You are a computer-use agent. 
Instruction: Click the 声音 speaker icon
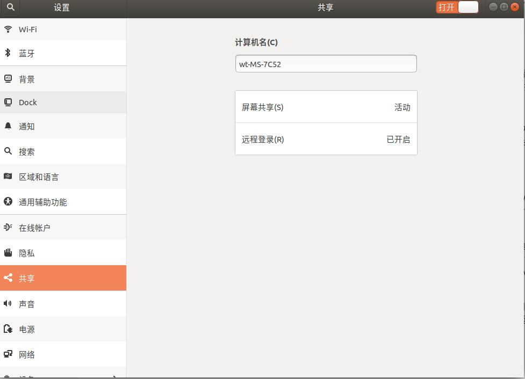click(x=8, y=303)
